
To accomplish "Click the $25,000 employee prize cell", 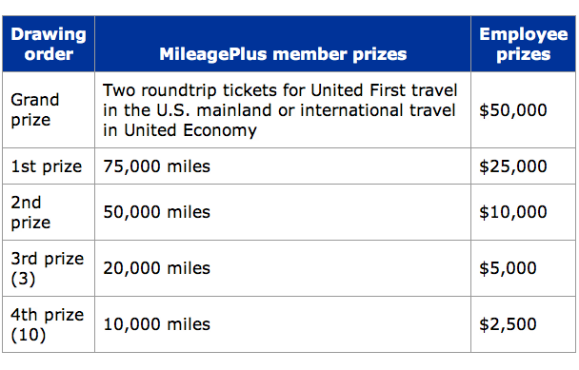I will [523, 166].
